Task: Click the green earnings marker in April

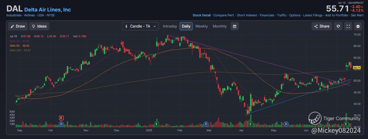Action: pyautogui.click(x=251, y=124)
